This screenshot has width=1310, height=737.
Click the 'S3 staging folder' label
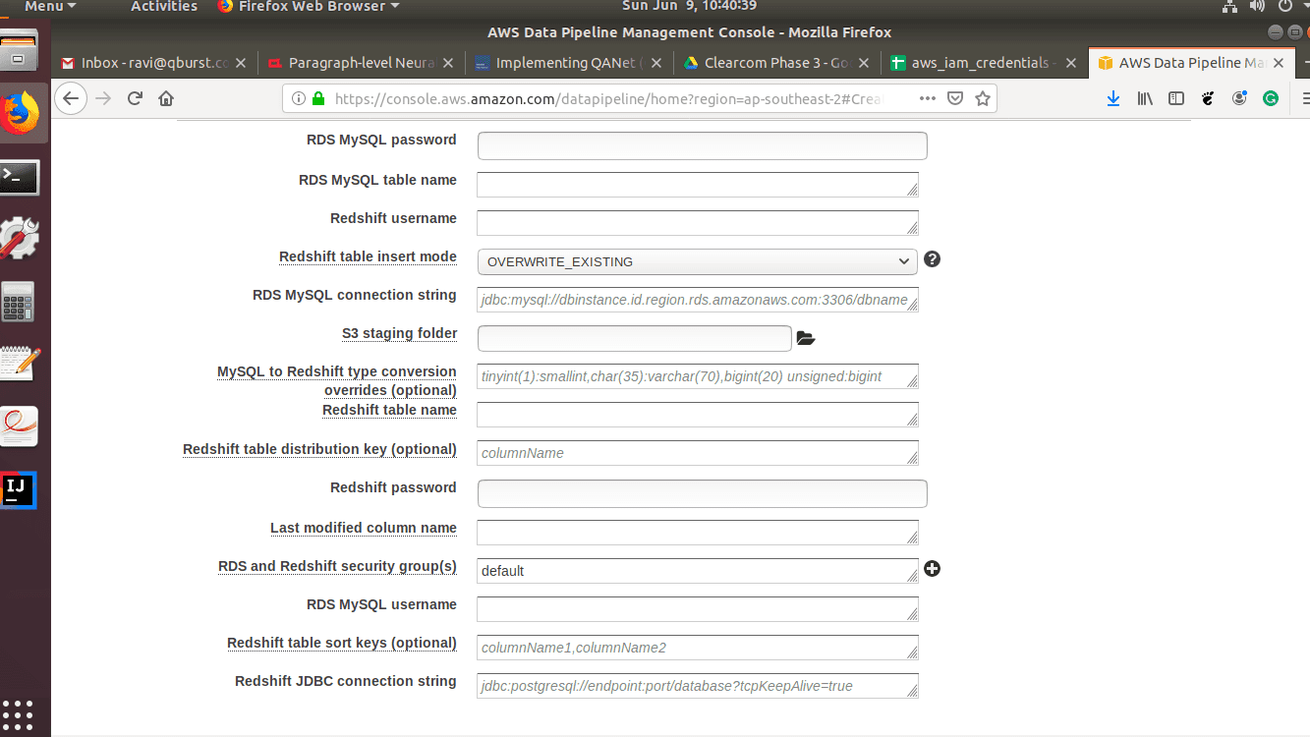[x=399, y=333]
